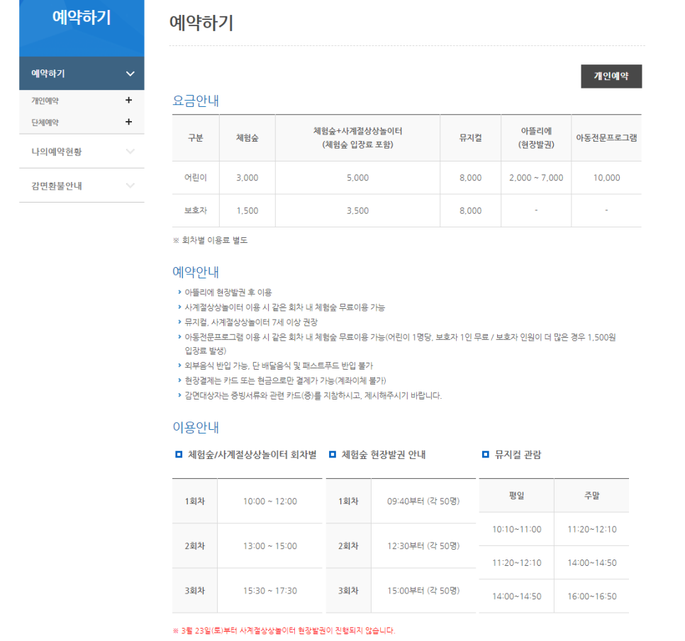Open 감면환불안내 chevron dropdown

coord(130,186)
